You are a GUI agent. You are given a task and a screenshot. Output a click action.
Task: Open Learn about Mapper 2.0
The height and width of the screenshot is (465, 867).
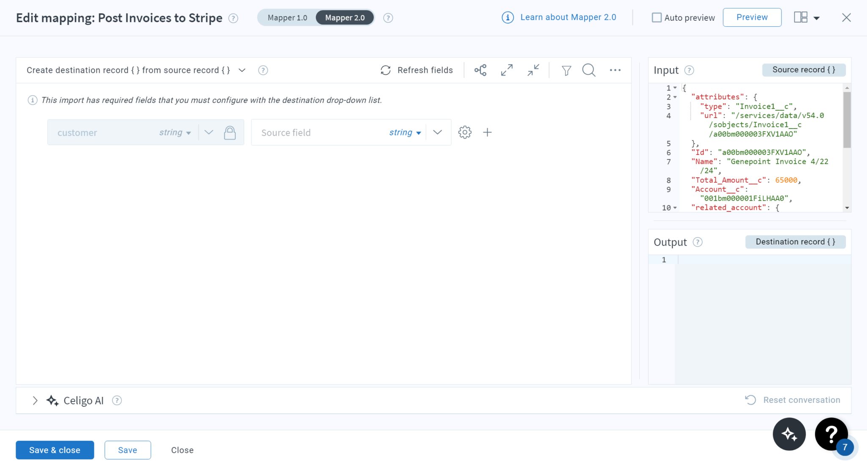coord(568,17)
